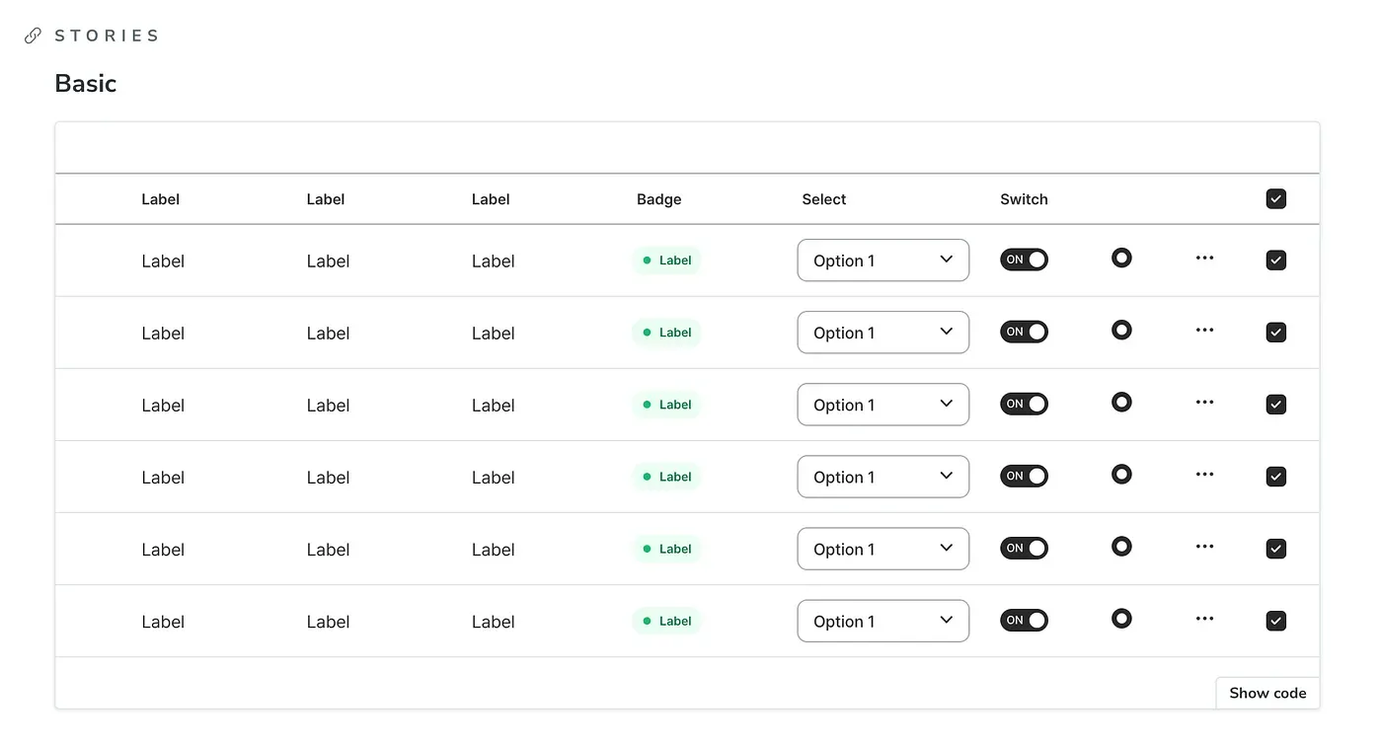Image resolution: width=1382 pixels, height=745 pixels.
Task: Click the green Label badge in the third row
Action: (666, 405)
